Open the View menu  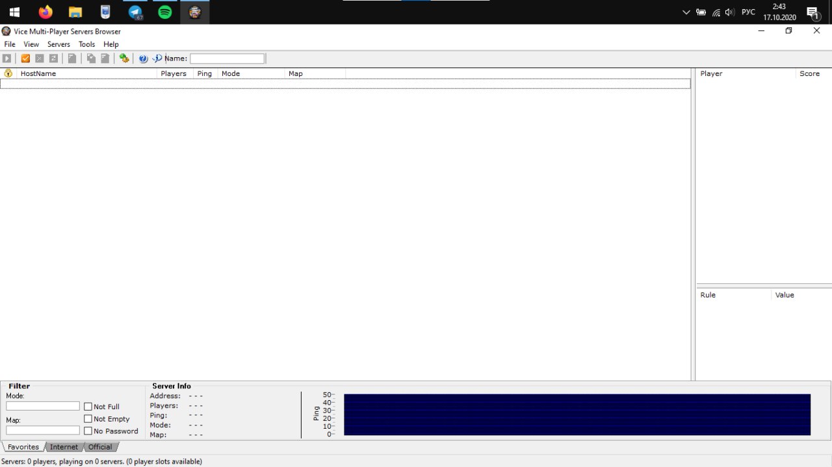click(31, 44)
